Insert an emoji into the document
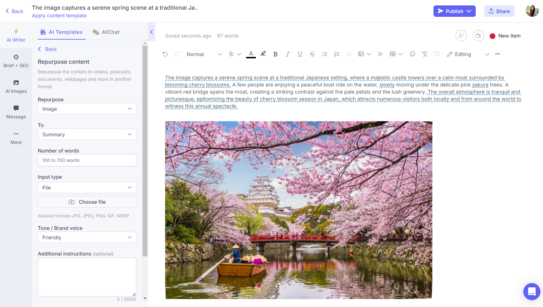The height and width of the screenshot is (307, 543). click(x=412, y=54)
